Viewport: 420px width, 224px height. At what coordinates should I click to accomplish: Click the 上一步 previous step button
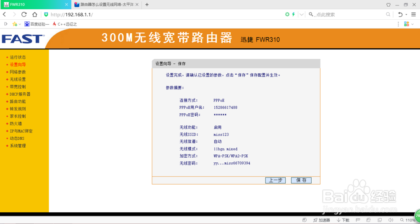tap(276, 180)
